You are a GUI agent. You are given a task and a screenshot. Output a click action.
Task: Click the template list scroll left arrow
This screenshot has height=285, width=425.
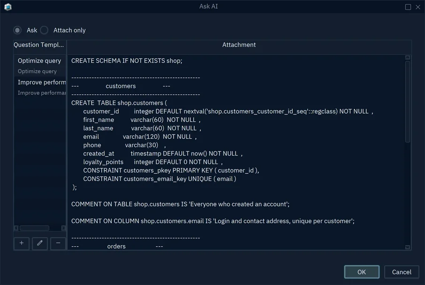16,228
